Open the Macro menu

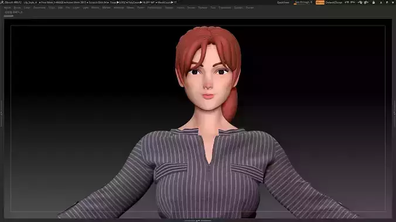point(95,8)
